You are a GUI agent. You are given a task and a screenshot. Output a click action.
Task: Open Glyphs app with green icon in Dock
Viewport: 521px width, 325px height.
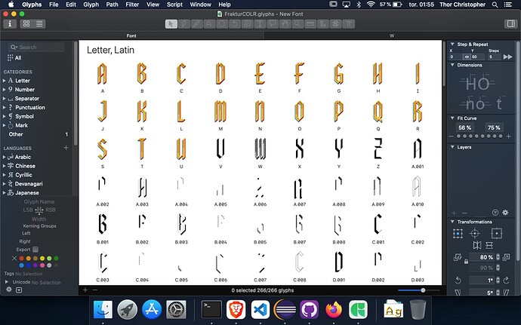tap(358, 310)
